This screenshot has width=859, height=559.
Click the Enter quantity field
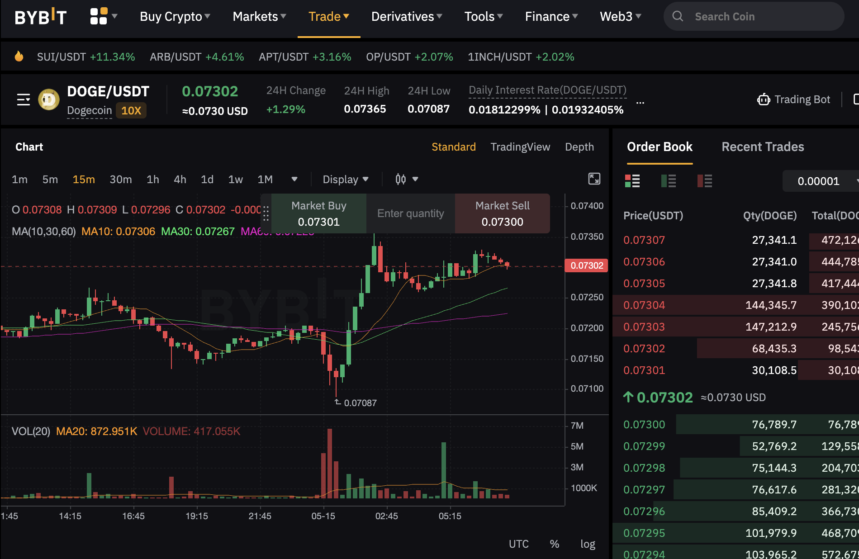(411, 213)
